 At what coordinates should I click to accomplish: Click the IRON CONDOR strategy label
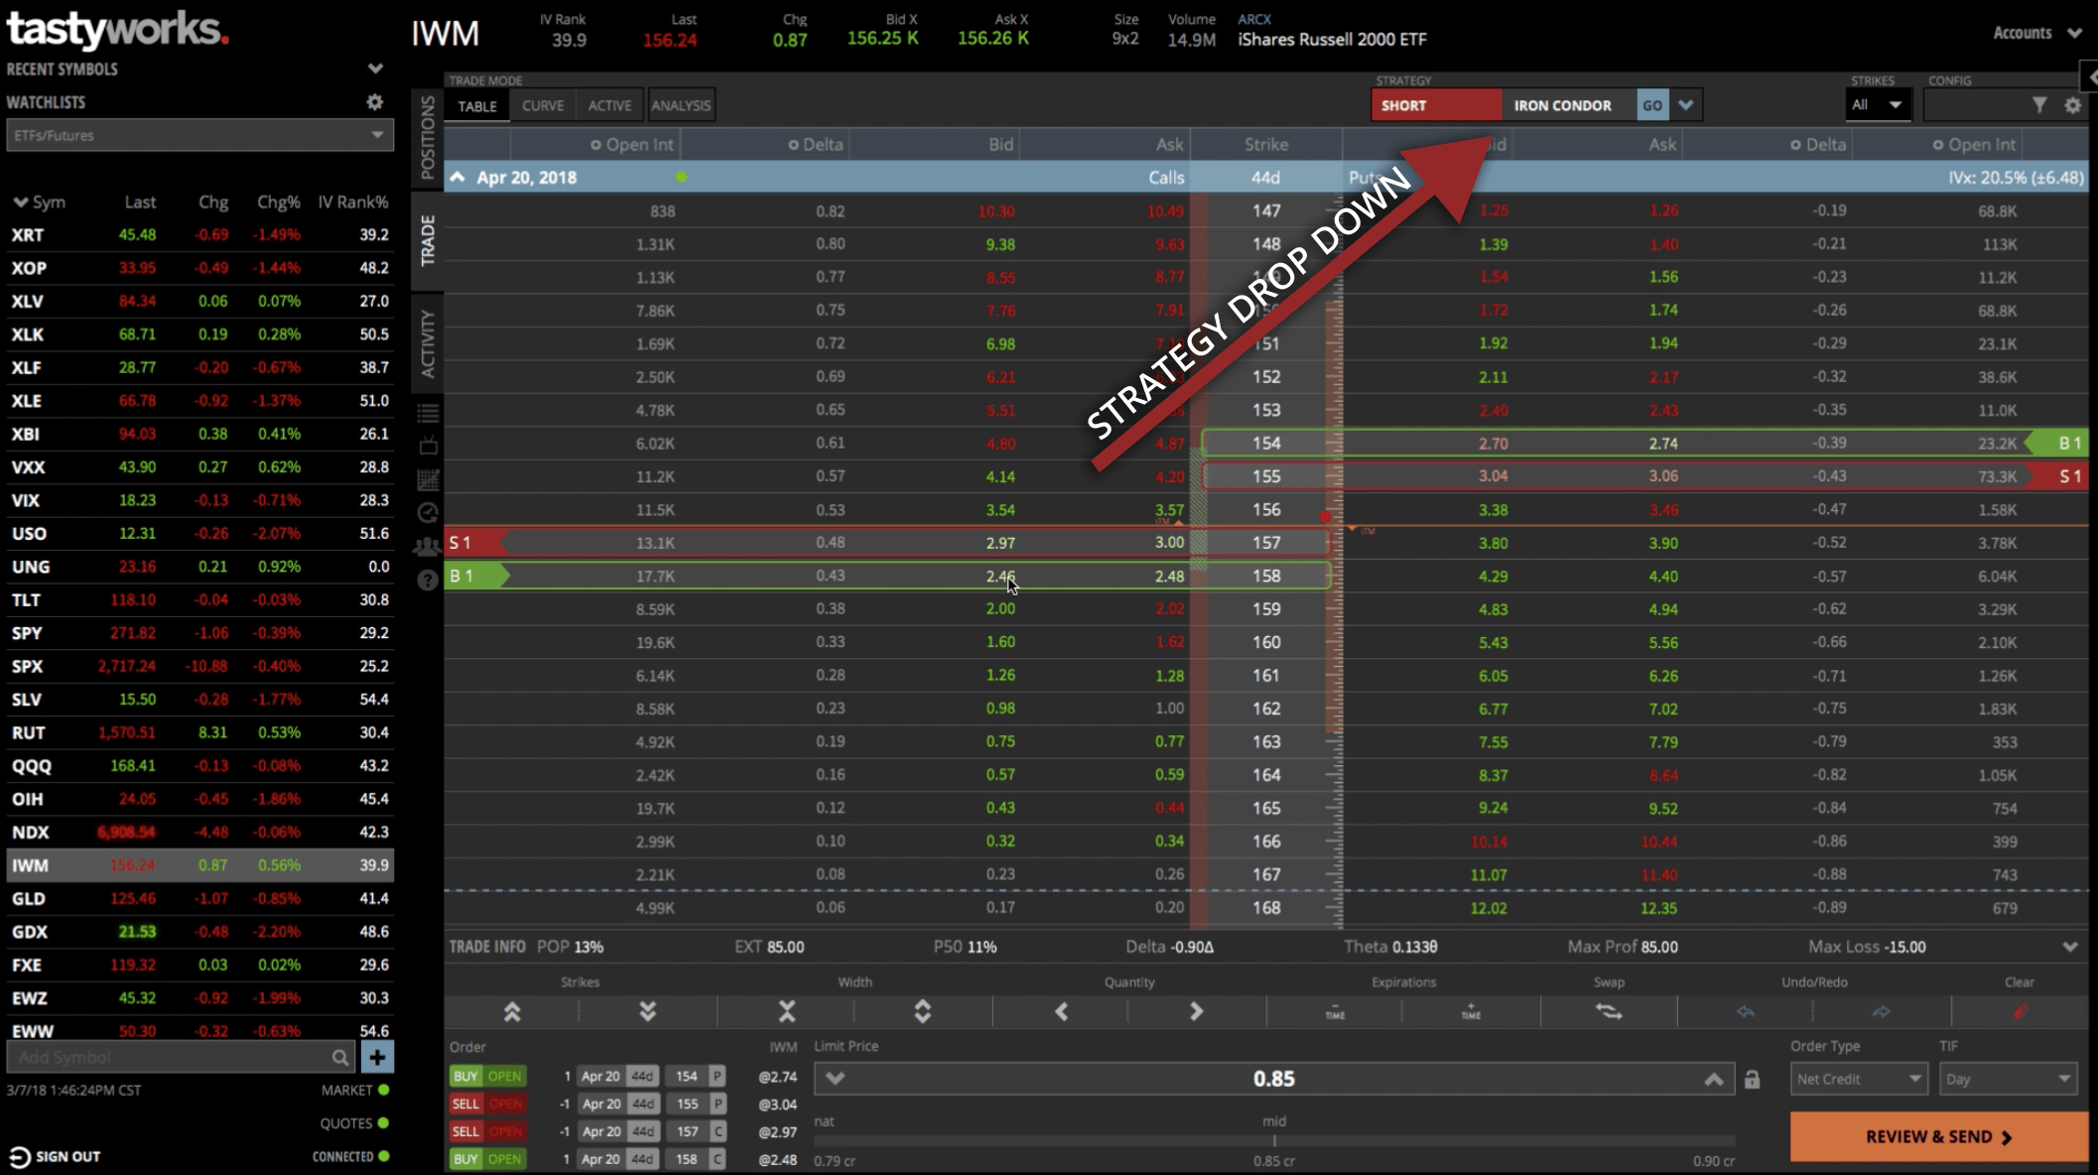tap(1562, 105)
